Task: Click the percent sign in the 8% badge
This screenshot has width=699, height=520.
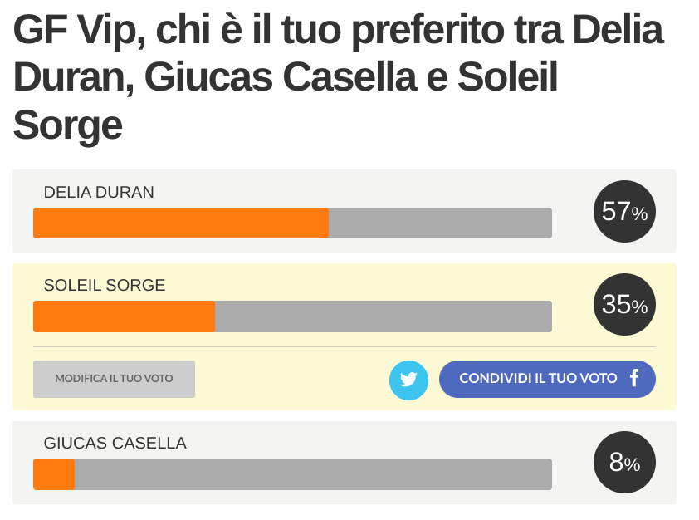Action: click(x=633, y=465)
